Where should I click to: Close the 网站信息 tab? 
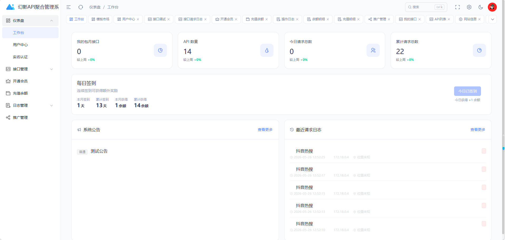[479, 19]
